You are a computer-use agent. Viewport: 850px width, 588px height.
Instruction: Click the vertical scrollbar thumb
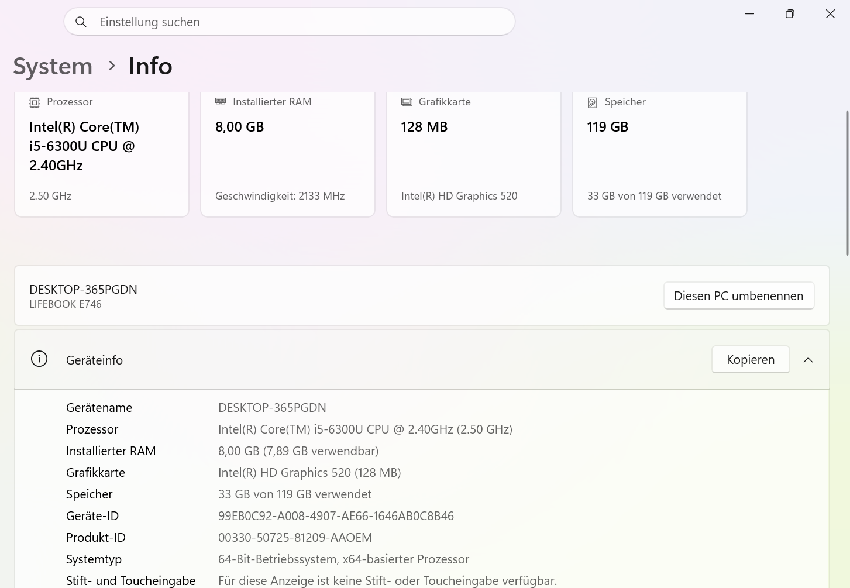point(848,183)
